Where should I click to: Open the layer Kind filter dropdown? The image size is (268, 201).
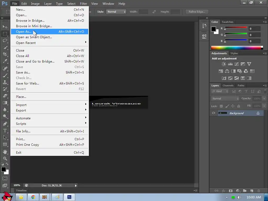(x=220, y=91)
